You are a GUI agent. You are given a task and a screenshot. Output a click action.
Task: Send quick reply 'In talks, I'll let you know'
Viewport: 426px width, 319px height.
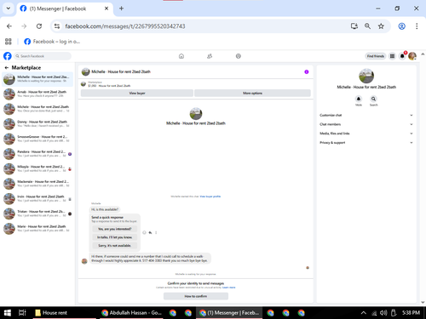pyautogui.click(x=115, y=237)
